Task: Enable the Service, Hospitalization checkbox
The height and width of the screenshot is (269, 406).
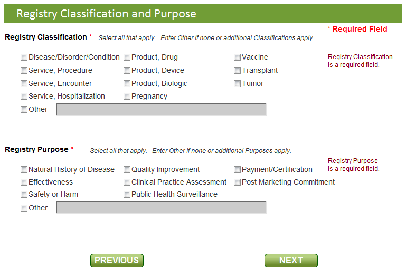Action: [24, 97]
